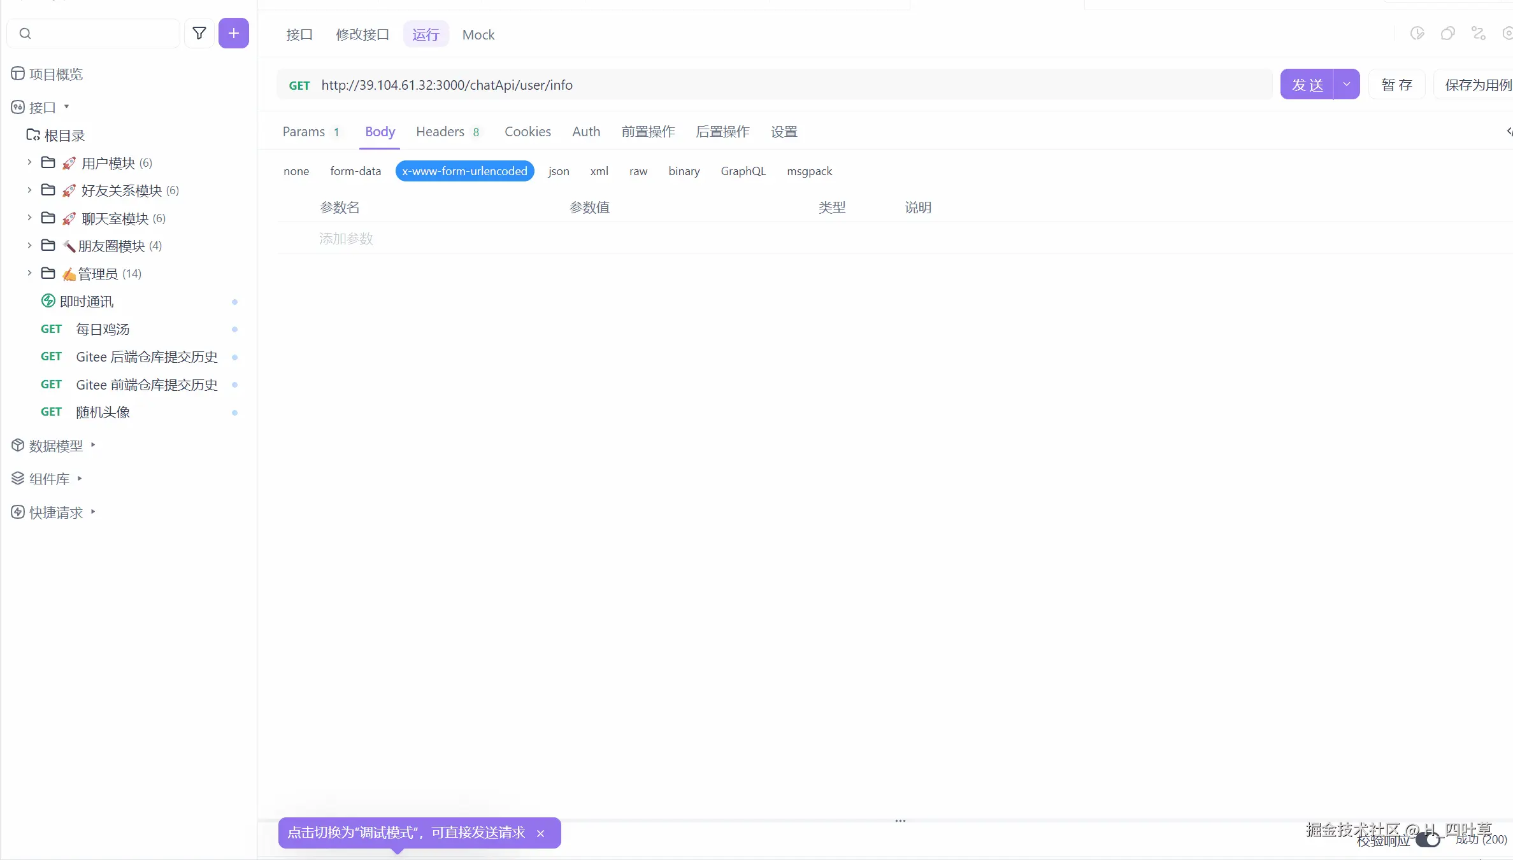The width and height of the screenshot is (1513, 860).
Task: Toggle the 校验响应 switch
Action: point(1428,840)
